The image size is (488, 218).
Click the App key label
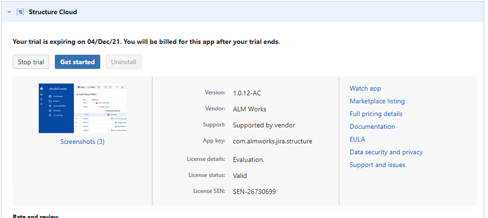click(214, 140)
